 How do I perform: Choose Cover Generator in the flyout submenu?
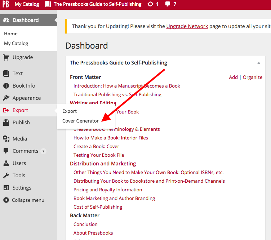click(x=80, y=121)
